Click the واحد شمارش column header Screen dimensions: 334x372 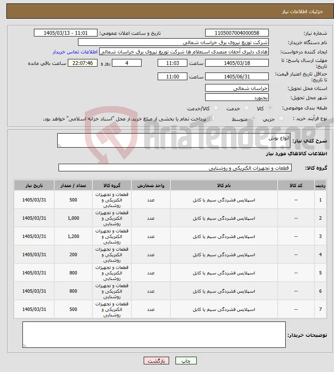pyautogui.click(x=151, y=185)
